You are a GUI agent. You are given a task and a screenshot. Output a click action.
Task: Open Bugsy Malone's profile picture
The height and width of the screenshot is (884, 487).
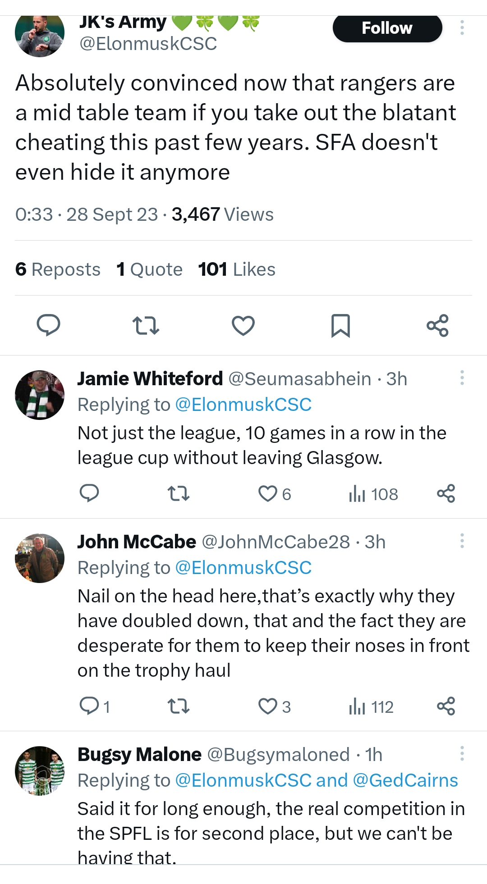[x=40, y=770]
